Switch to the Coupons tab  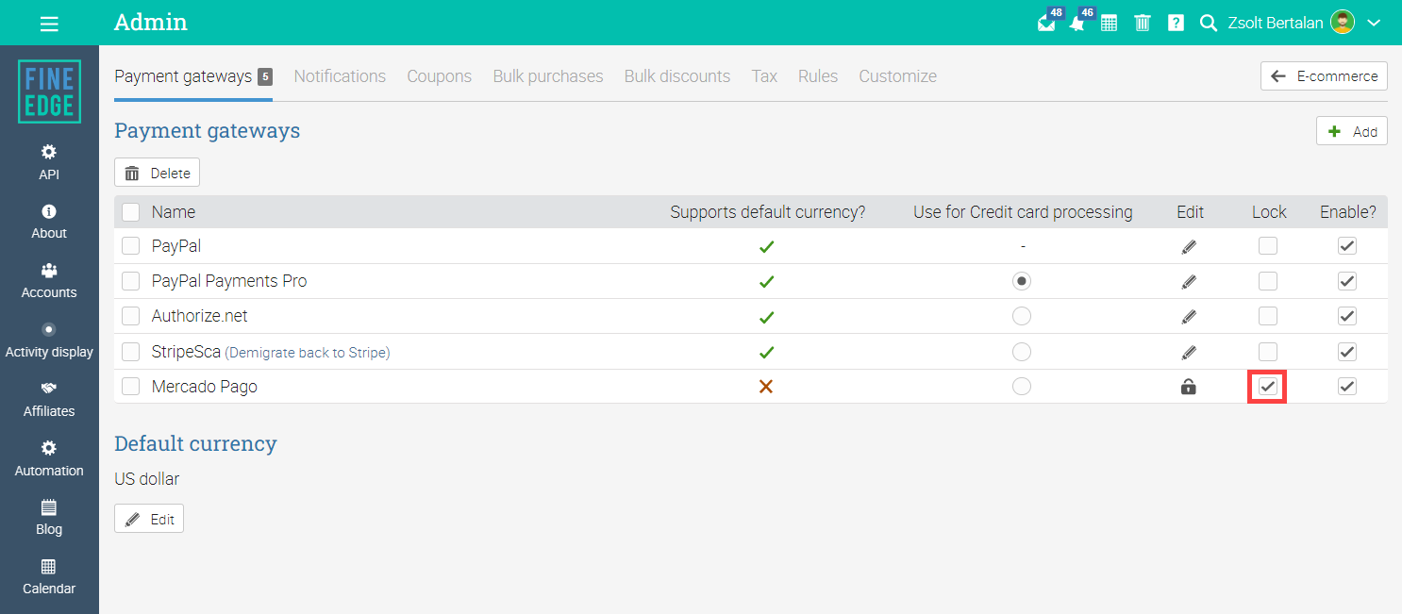tap(439, 76)
